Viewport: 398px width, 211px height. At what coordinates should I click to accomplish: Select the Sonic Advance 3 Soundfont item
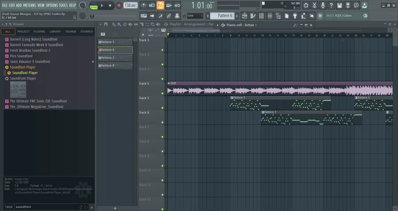pos(30,61)
